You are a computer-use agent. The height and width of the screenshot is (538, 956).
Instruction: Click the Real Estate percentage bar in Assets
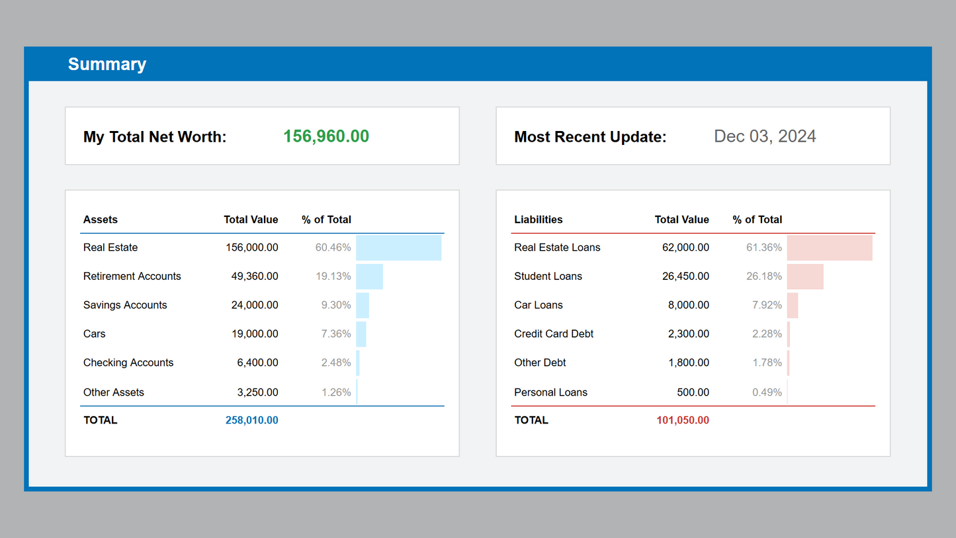[x=398, y=247]
